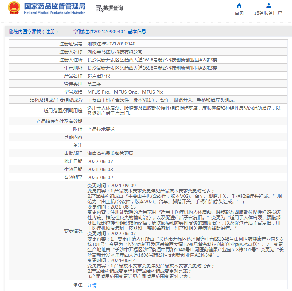Select 超声治疗仪 product name
Image resolution: width=292 pixels, height=291 pixels.
pos(99,76)
